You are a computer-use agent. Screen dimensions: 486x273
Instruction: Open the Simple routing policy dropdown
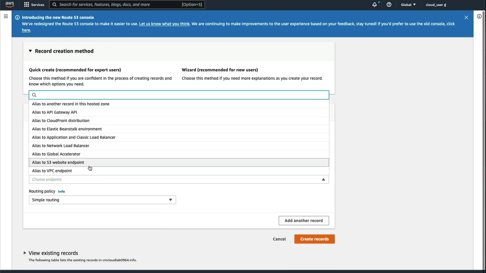point(102,200)
